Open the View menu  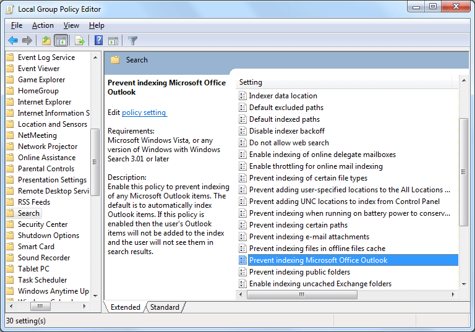[71, 25]
